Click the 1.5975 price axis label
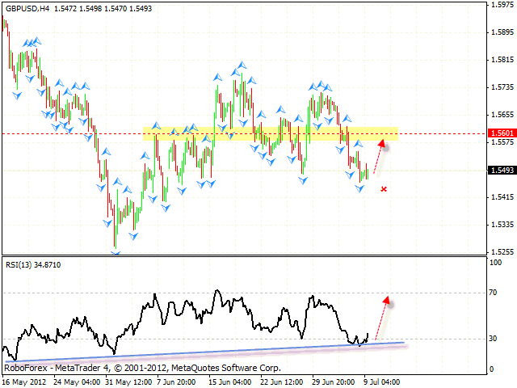The width and height of the screenshot is (517, 388). (502, 6)
